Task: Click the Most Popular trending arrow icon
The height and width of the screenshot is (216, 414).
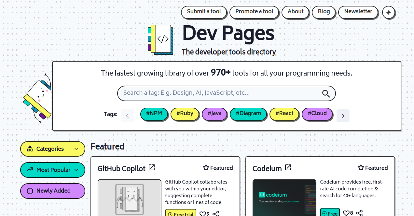Action: click(x=30, y=170)
